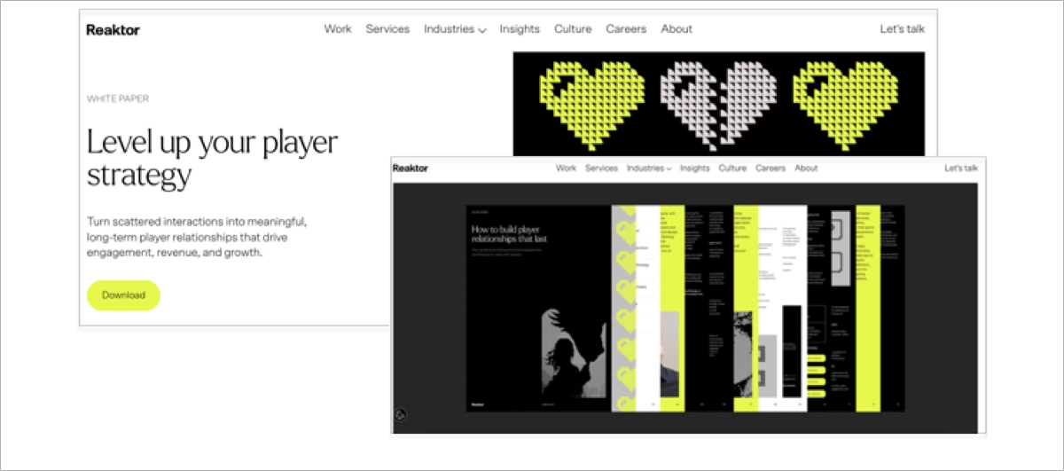This screenshot has height=471, width=1064.
Task: Expand Industries dropdown in the front page nav
Action: [648, 168]
